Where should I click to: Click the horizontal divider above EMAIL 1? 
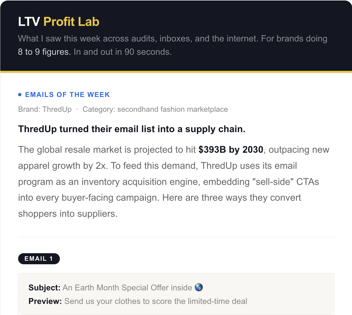coord(176,237)
